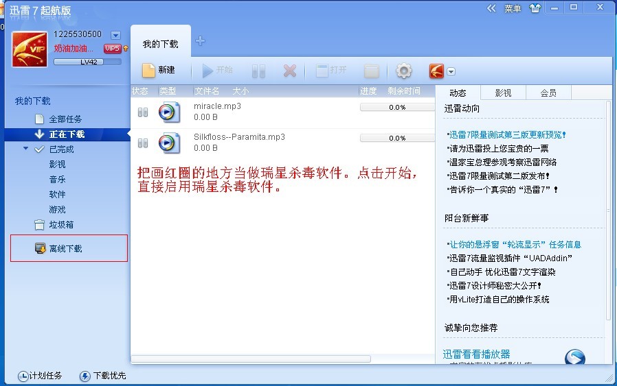Sort by the 进度 column header
The height and width of the screenshot is (386, 617).
pyautogui.click(x=369, y=91)
